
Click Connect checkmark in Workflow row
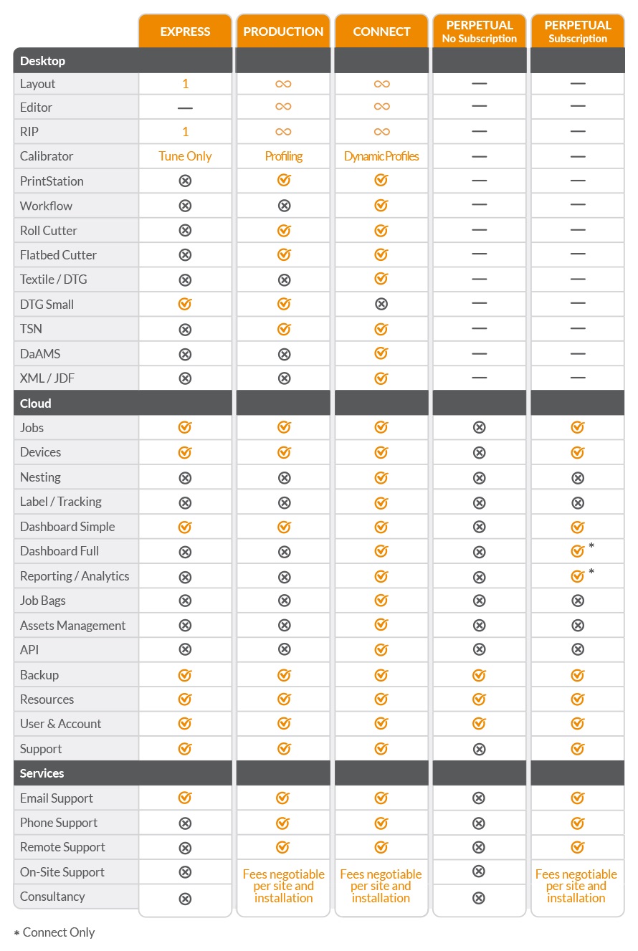pos(381,206)
